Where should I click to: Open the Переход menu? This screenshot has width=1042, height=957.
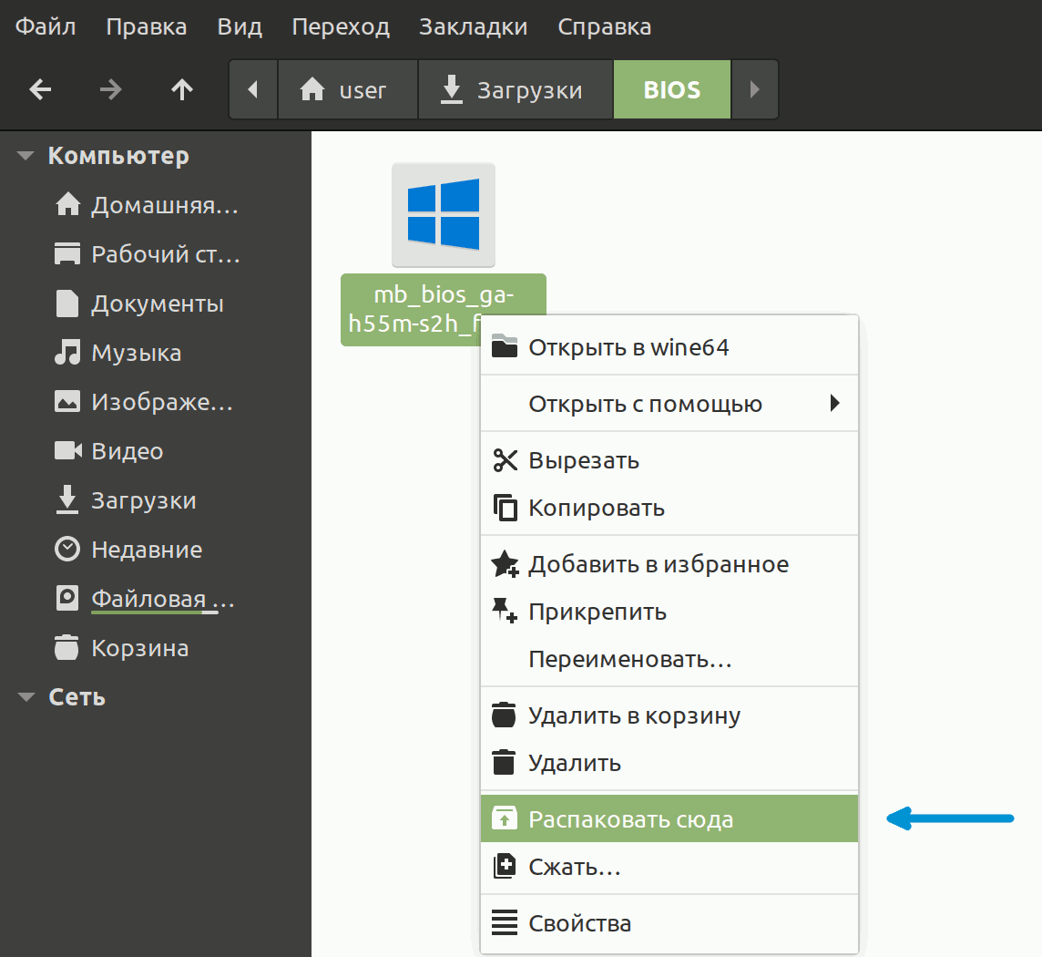pyautogui.click(x=341, y=26)
